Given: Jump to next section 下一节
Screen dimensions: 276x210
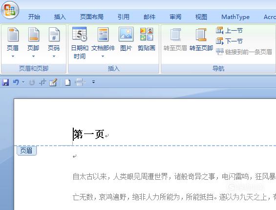Looking at the screenshot, I should tap(230, 41).
